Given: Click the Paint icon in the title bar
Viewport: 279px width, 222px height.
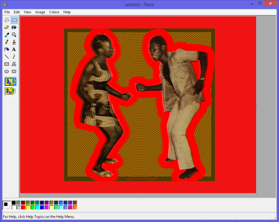Looking at the screenshot, I should click(6, 4).
